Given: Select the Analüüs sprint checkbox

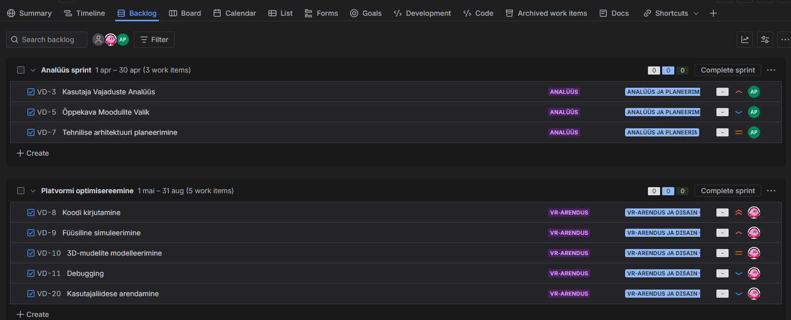Looking at the screenshot, I should click(x=21, y=70).
